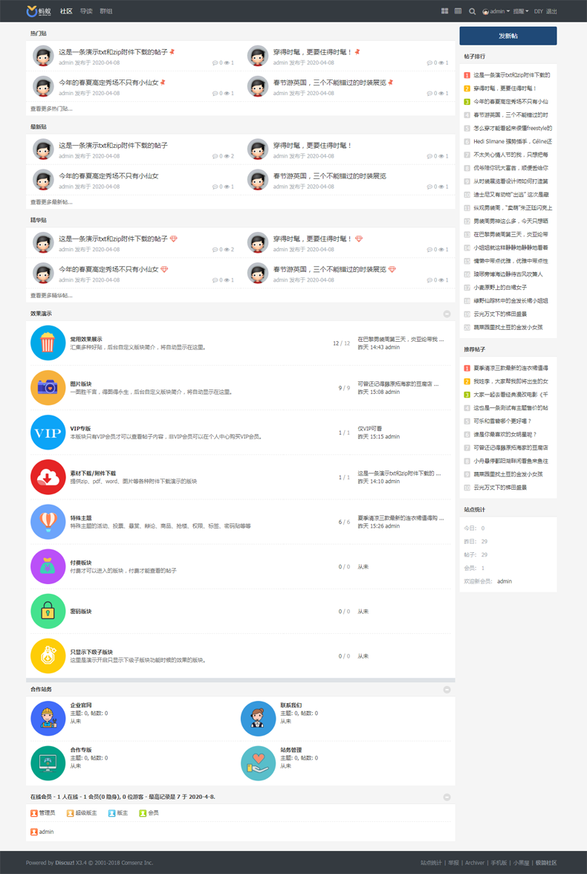
Task: Open 图片版块 camera forum icon
Action: click(48, 387)
